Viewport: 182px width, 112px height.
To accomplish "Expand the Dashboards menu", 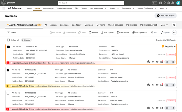I will (128, 8).
